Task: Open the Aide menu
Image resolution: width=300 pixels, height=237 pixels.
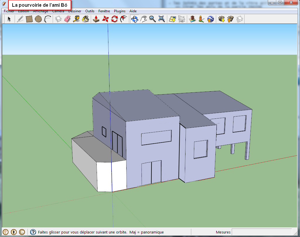Action: 133,11
